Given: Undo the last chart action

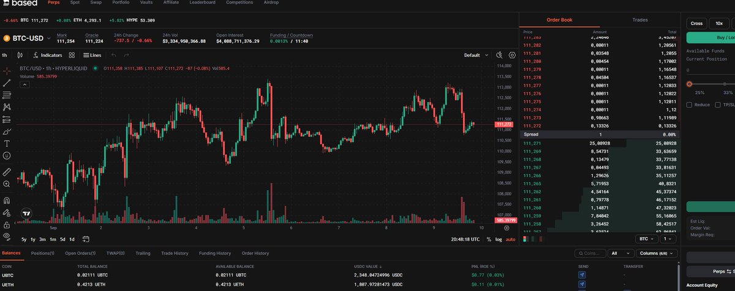Looking at the screenshot, I should point(114,55).
